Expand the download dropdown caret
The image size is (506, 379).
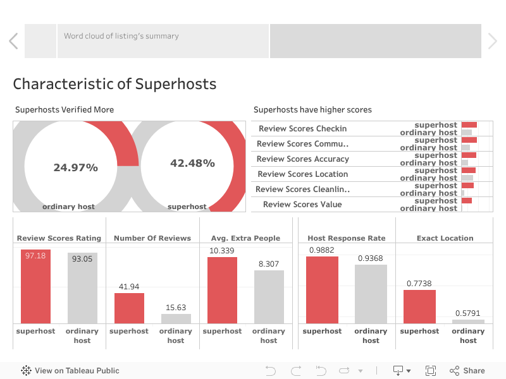[x=409, y=371]
